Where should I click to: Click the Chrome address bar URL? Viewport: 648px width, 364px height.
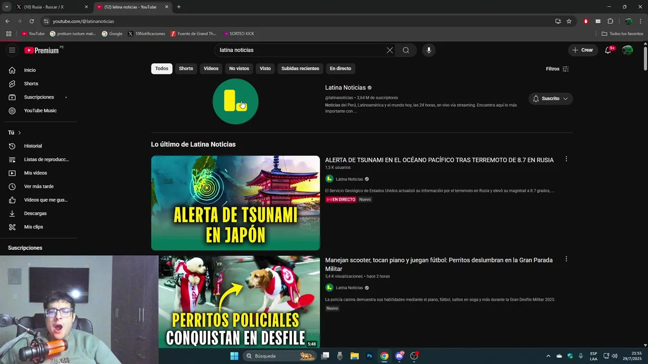[x=83, y=21]
